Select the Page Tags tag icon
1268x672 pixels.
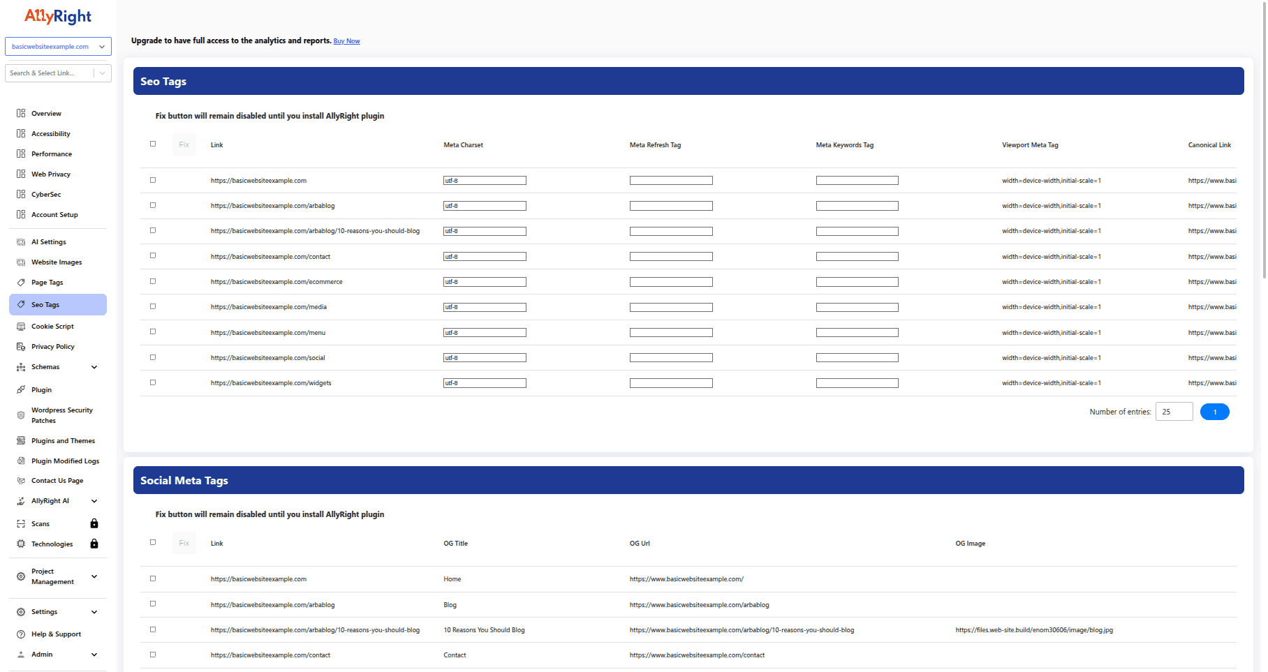point(21,282)
